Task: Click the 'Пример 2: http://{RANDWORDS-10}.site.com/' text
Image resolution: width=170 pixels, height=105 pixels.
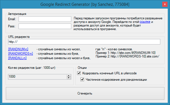Action: 127,56
